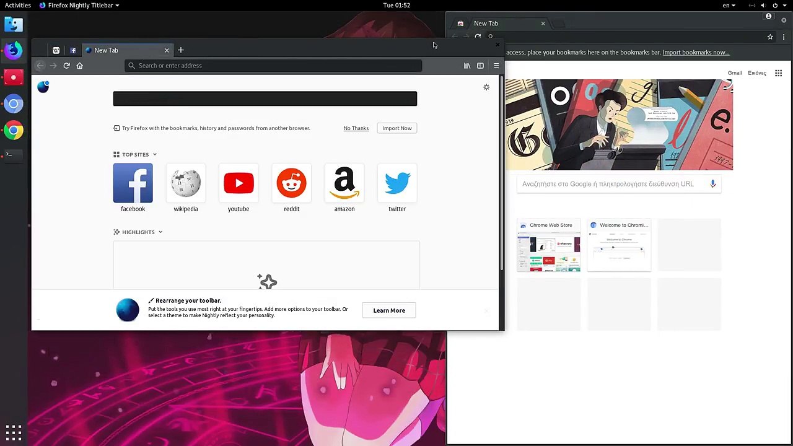The height and width of the screenshot is (446, 793).
Task: Go to Firefox Home via house icon
Action: click(79, 66)
